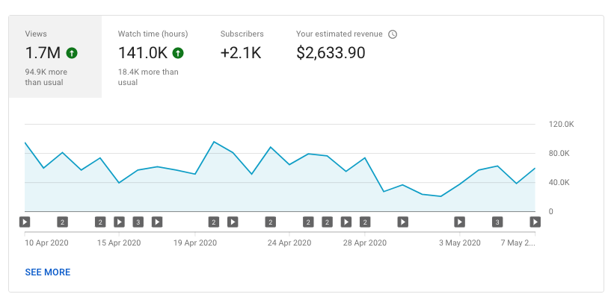Click the first play marker at 10 Apr 2020

[x=25, y=222]
